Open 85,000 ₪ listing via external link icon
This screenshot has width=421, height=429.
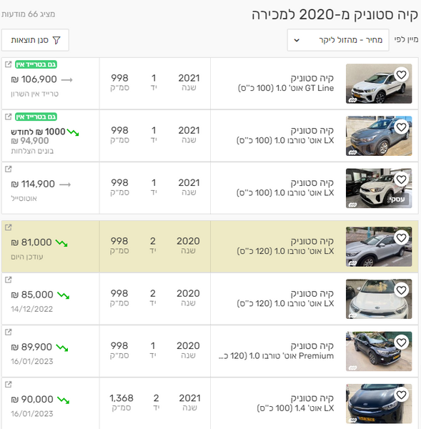click(x=8, y=280)
